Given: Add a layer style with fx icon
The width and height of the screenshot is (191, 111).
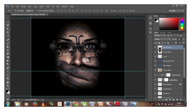Looking at the screenshot, I should (x=163, y=100).
